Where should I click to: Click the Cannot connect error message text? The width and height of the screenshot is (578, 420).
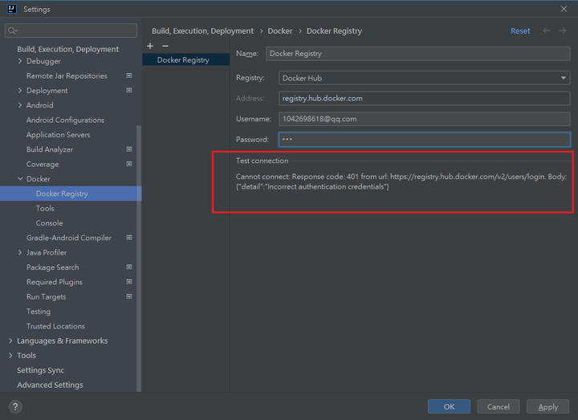[401, 181]
